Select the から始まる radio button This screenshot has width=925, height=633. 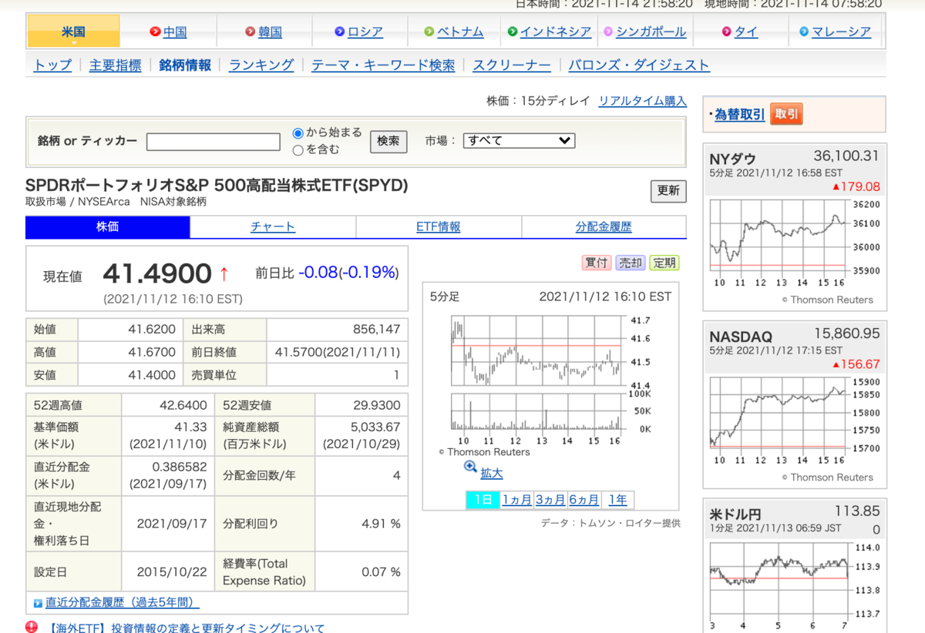pos(298,133)
